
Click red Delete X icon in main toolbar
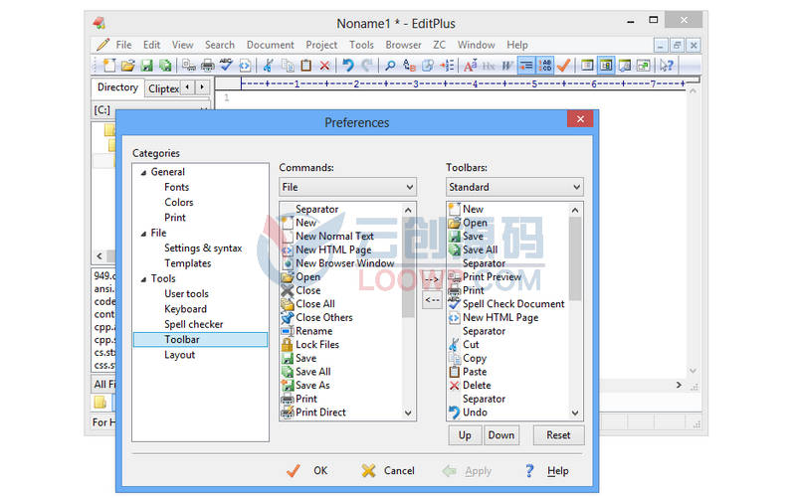[x=325, y=66]
